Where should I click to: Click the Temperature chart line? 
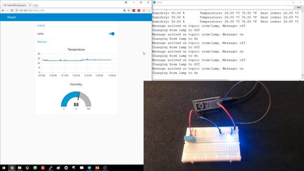[x=77, y=60]
